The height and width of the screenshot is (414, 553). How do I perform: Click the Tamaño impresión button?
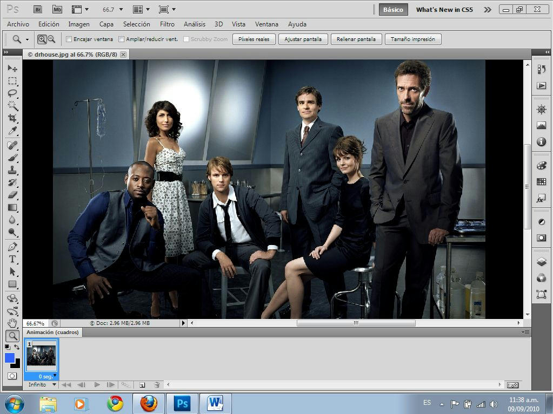(412, 39)
